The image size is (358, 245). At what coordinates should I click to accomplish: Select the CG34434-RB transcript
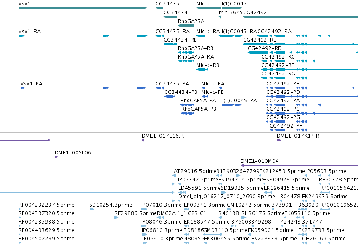tap(170, 44)
